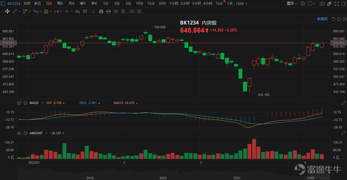Toggle hide all drawings eye icon

click(x=116, y=11)
